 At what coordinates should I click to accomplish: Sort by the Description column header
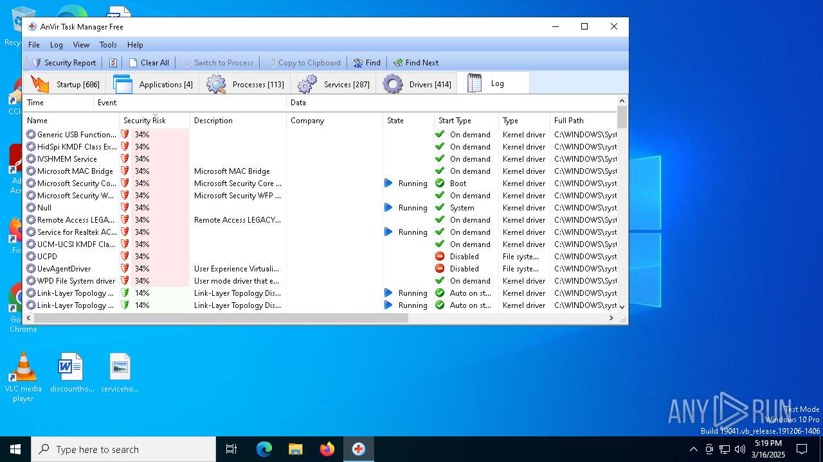tap(238, 120)
